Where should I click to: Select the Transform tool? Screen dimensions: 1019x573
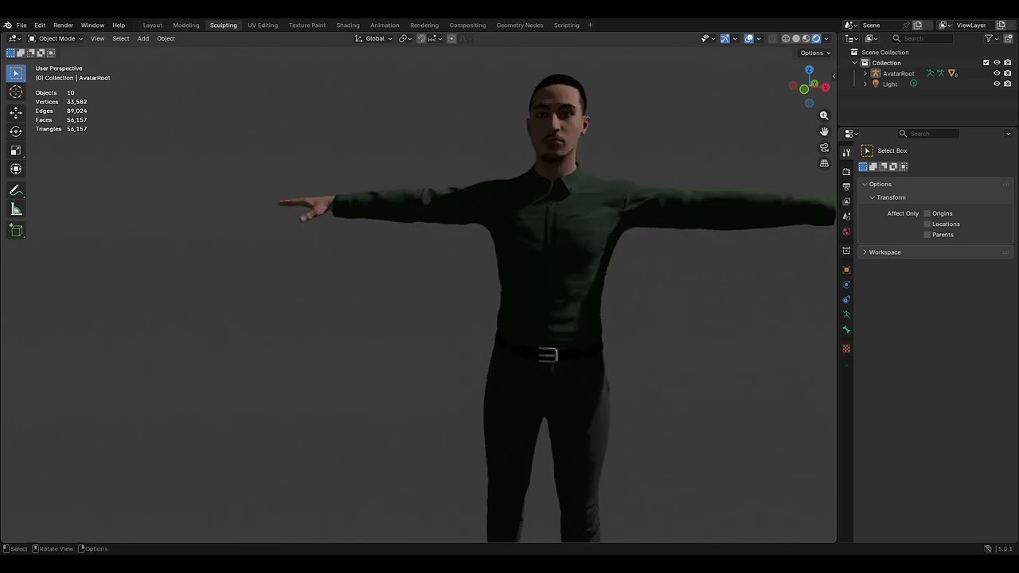(16, 169)
